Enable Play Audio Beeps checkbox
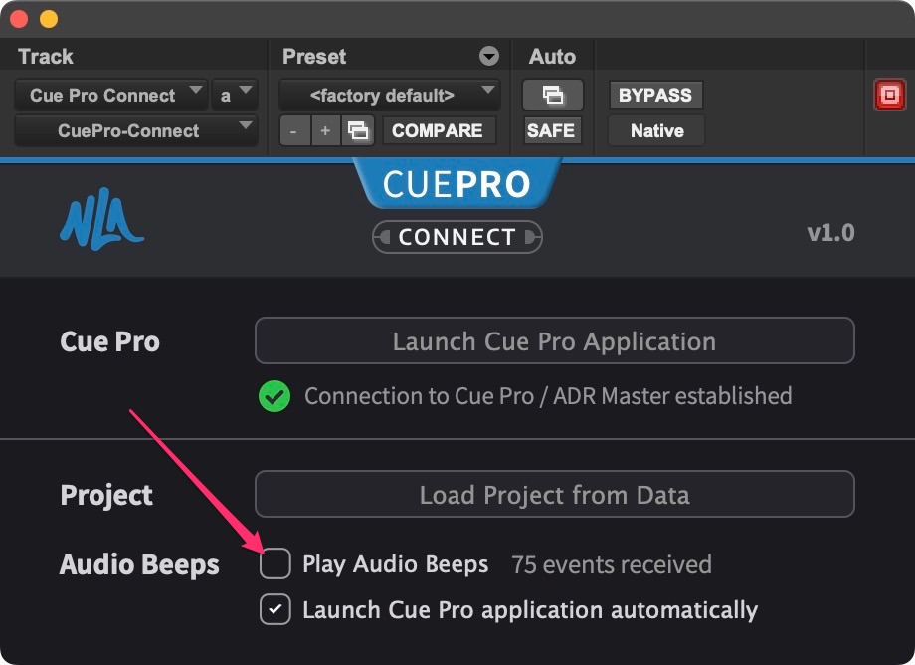This screenshot has width=915, height=665. pyautogui.click(x=275, y=564)
